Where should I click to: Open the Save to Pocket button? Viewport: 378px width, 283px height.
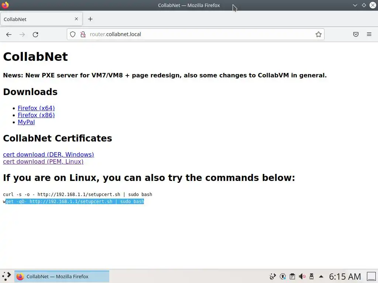(x=356, y=34)
